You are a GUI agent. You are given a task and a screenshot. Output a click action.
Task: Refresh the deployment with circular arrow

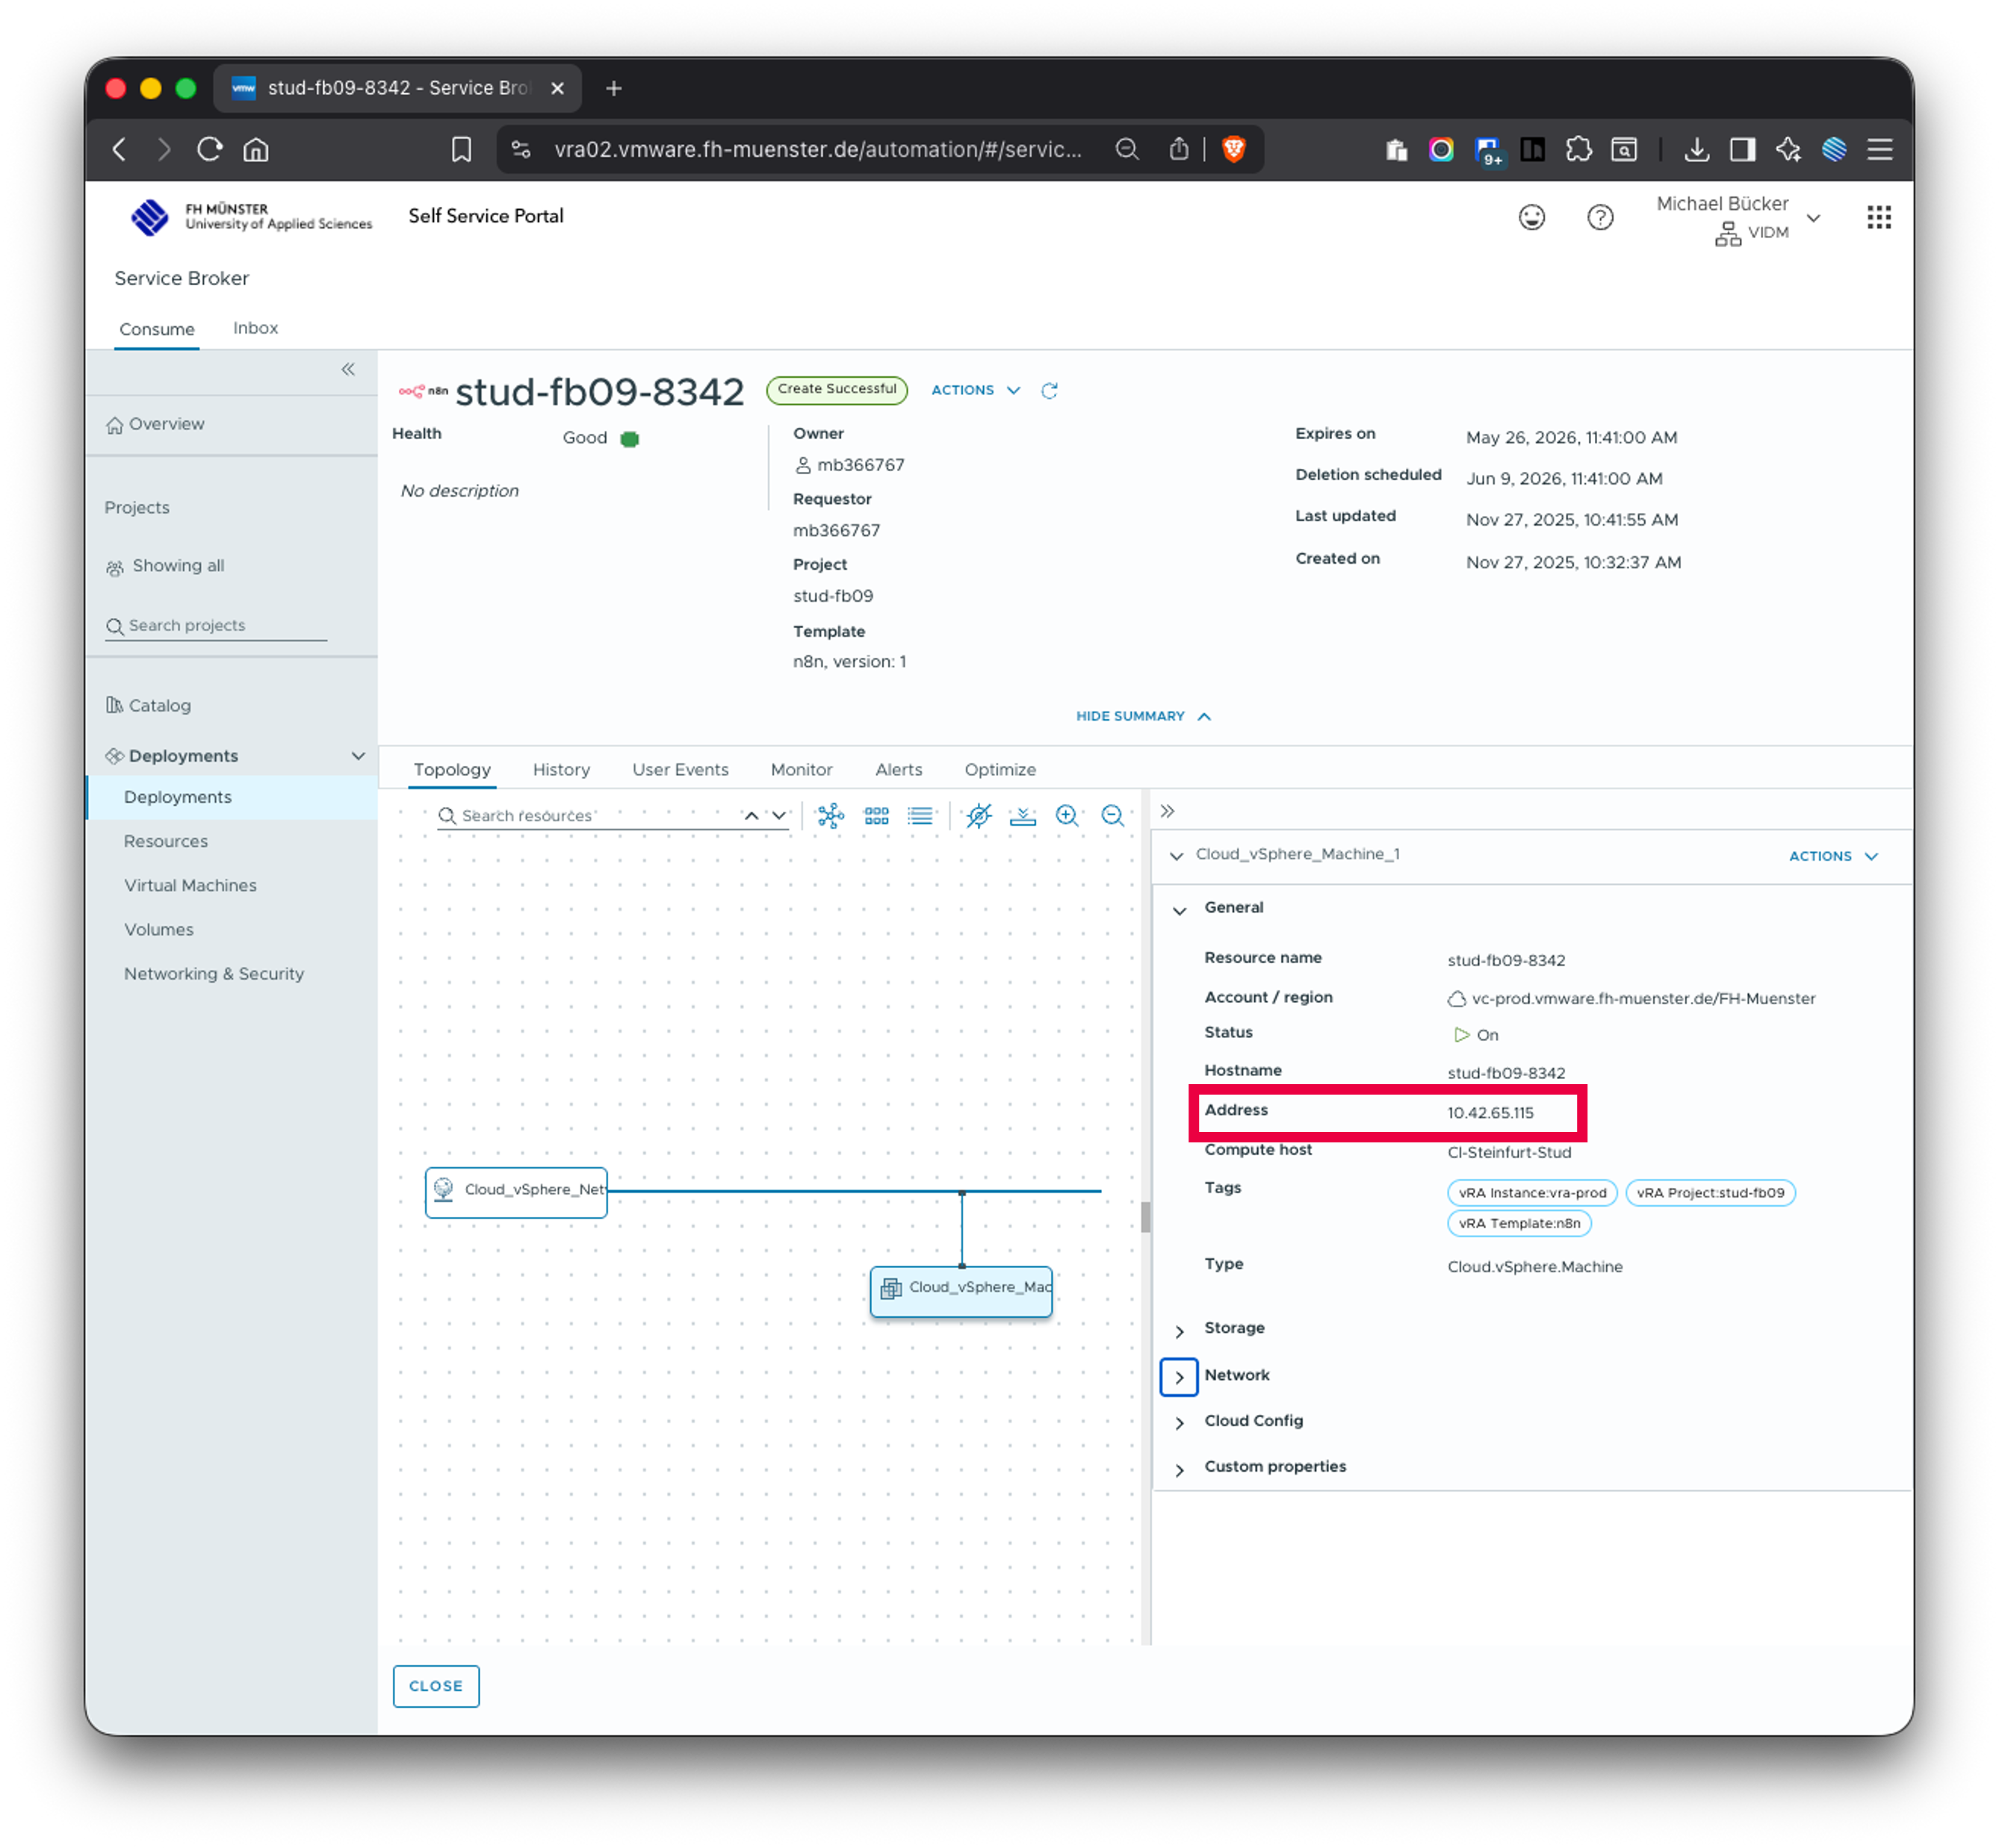pos(1049,391)
